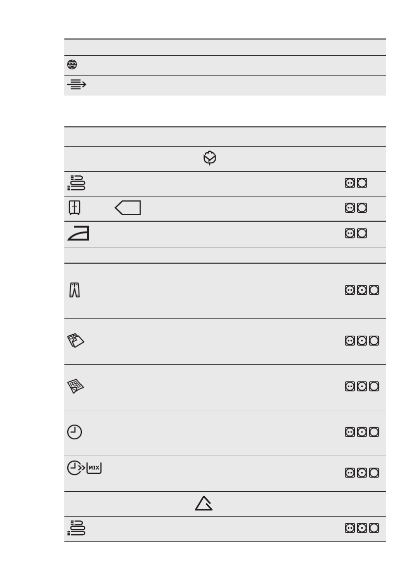The image size is (414, 588).
Task: Click two-dot tumble dry symbol in duvet row
Action: coord(350,387)
